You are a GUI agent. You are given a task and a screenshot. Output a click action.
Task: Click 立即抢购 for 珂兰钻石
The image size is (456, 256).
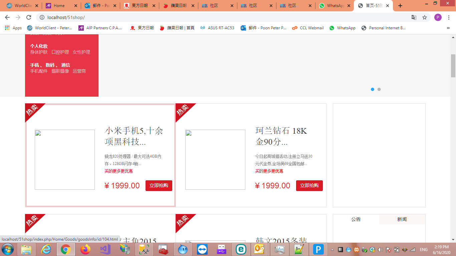[309, 186]
